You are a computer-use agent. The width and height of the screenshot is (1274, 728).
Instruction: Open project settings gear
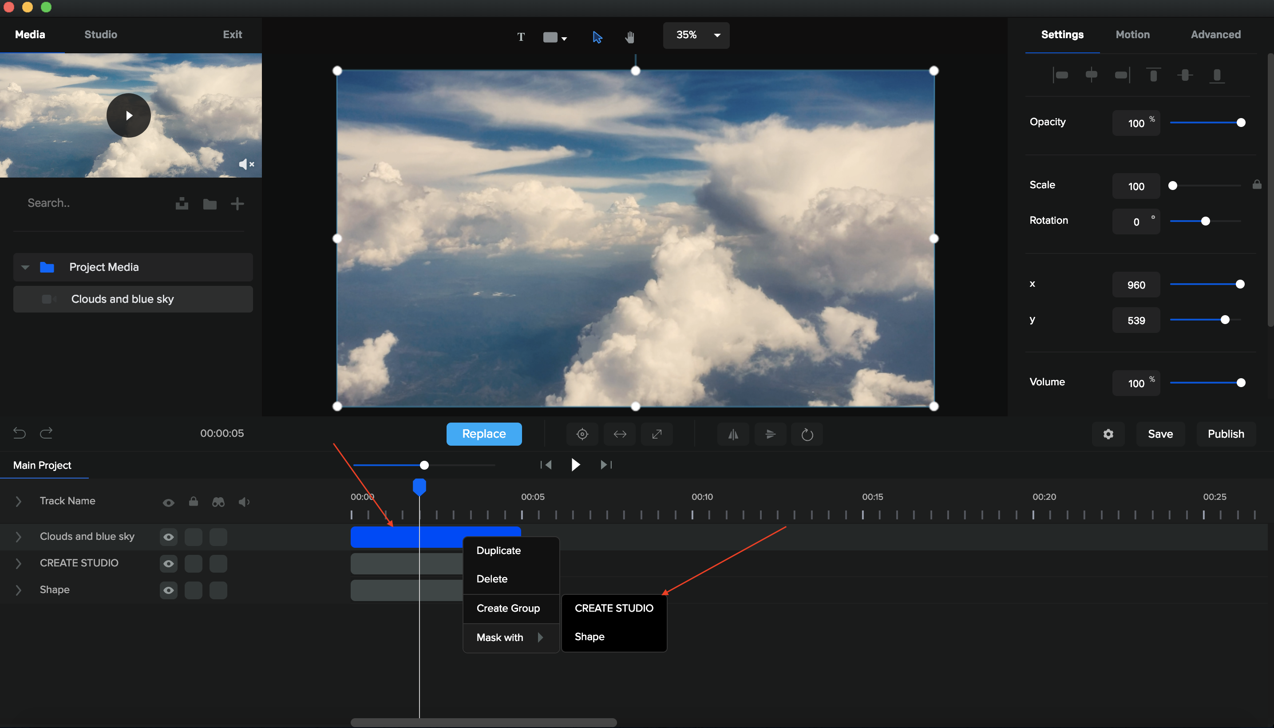coord(1108,434)
